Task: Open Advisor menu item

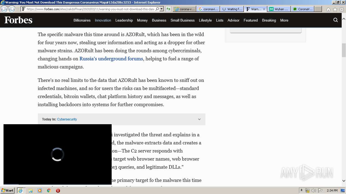Action: (x=234, y=20)
